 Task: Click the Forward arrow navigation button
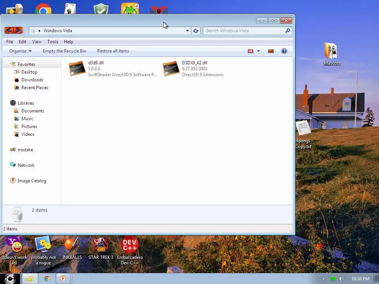(18, 30)
